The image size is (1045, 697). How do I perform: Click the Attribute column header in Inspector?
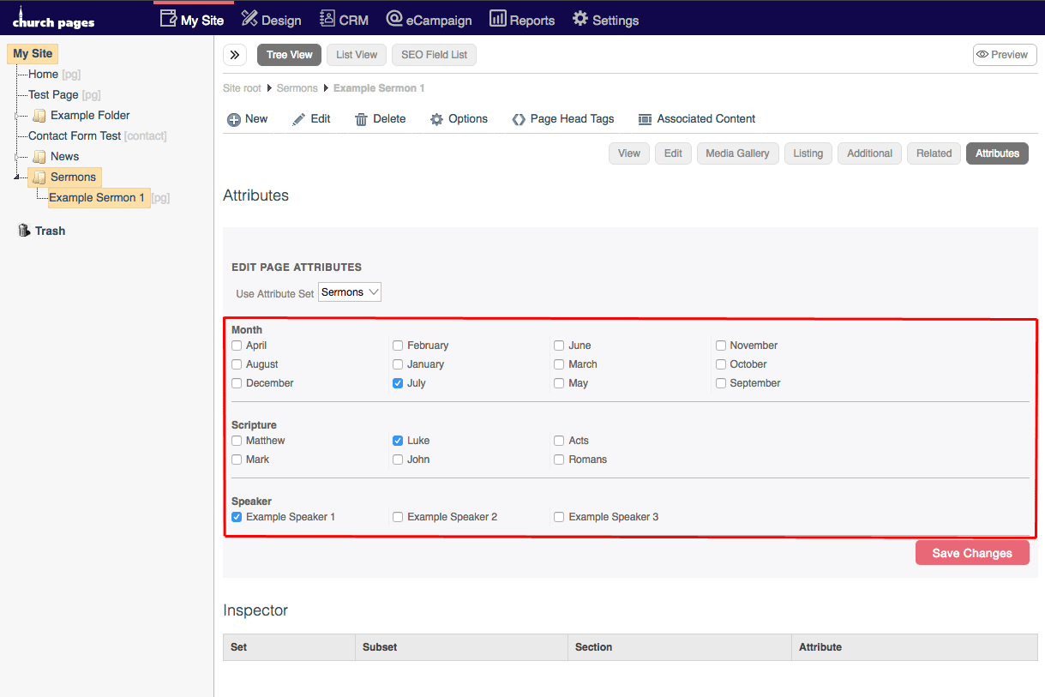pyautogui.click(x=915, y=647)
